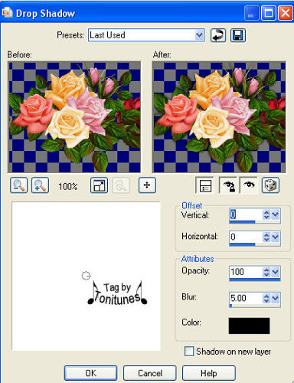The height and width of the screenshot is (383, 294).
Task: Enable Shadow on new layer checkbox
Action: (x=189, y=351)
